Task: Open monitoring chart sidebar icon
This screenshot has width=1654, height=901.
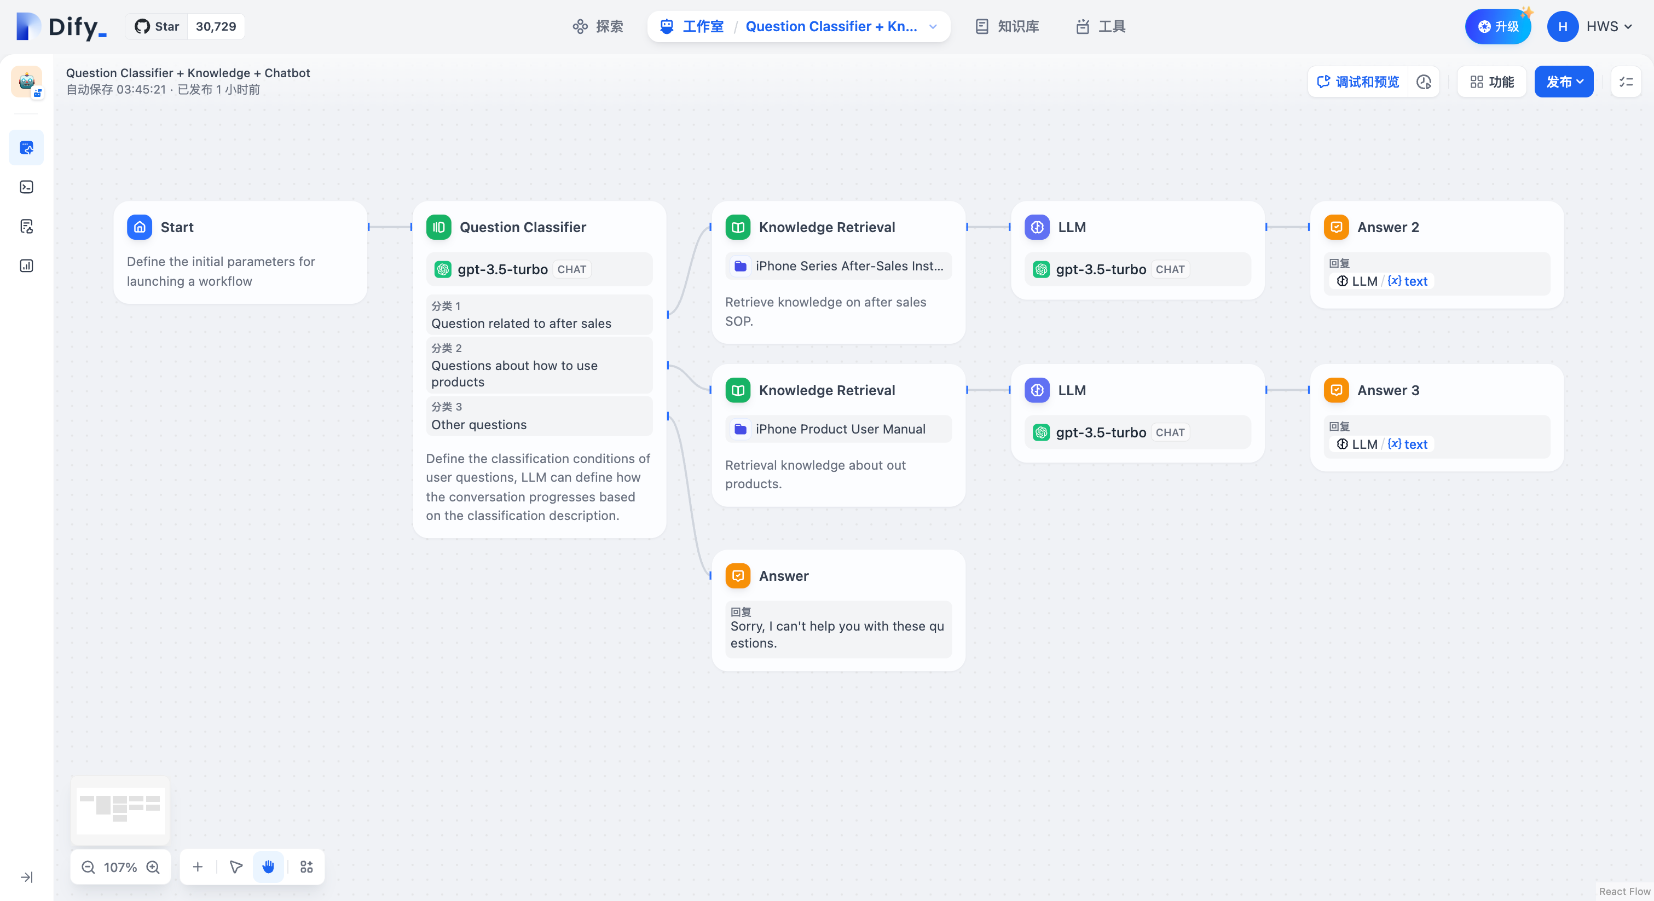Action: click(x=26, y=266)
